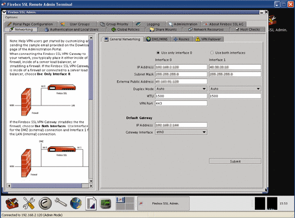Go to the Host Checks tab

pos(248,29)
